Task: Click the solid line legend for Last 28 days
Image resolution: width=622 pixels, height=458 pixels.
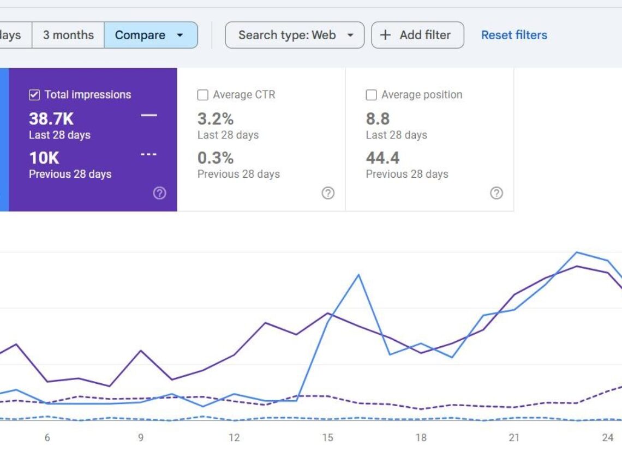Action: (x=148, y=115)
